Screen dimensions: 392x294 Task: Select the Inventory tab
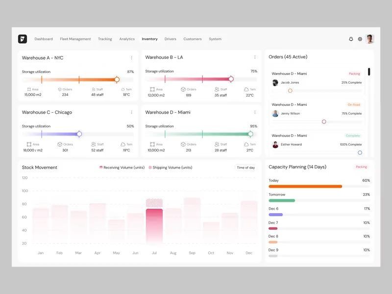click(149, 39)
